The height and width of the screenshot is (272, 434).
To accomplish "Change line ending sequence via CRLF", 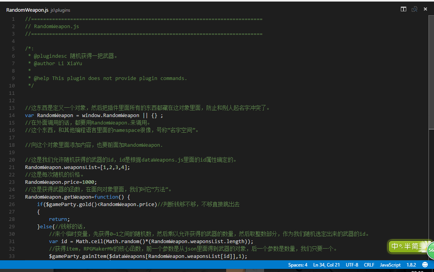I will (369, 265).
